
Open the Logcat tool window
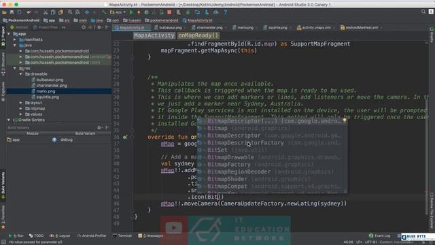point(60,235)
